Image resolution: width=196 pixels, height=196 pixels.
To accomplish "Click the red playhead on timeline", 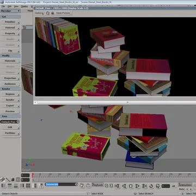I will (x=33, y=175).
